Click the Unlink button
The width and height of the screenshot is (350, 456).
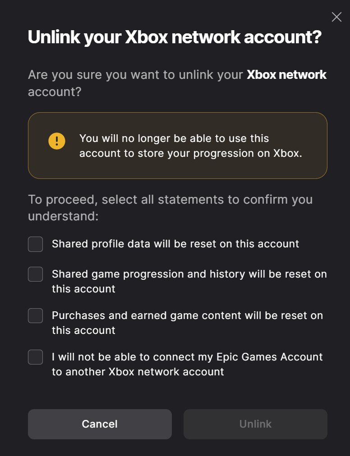pos(255,424)
